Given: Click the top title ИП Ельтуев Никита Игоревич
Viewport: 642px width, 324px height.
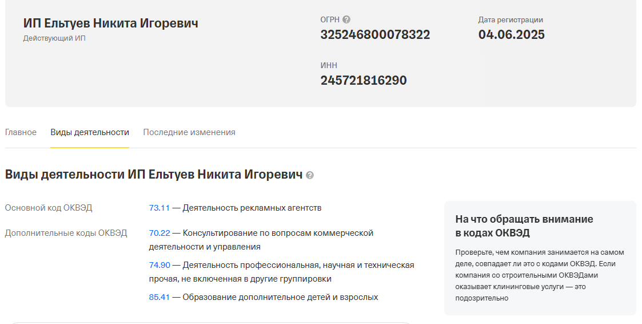Looking at the screenshot, I should point(111,23).
